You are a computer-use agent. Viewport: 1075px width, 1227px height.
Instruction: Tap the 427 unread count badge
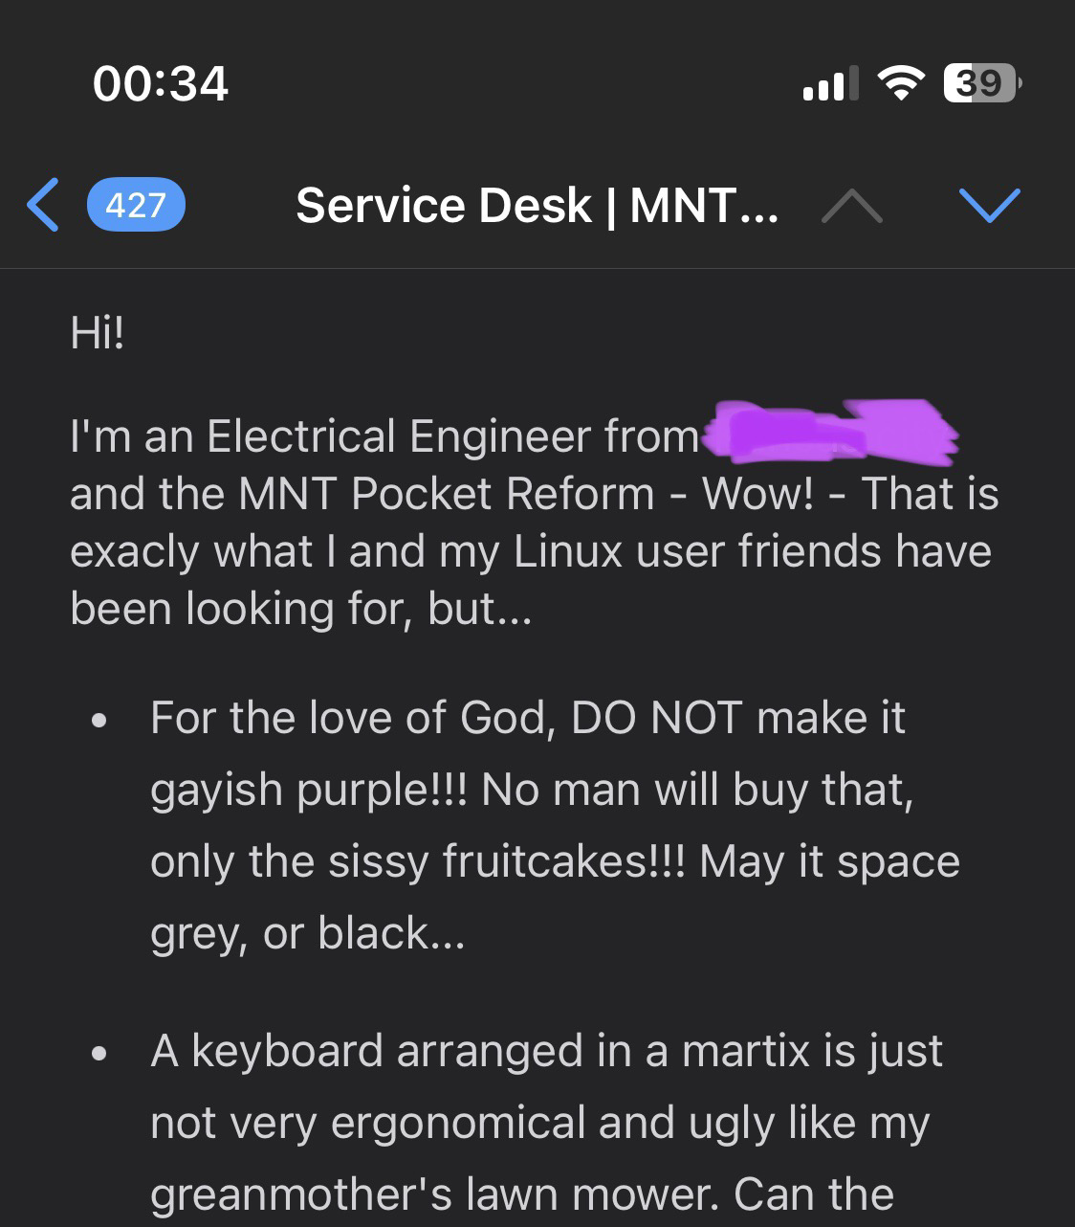(136, 205)
